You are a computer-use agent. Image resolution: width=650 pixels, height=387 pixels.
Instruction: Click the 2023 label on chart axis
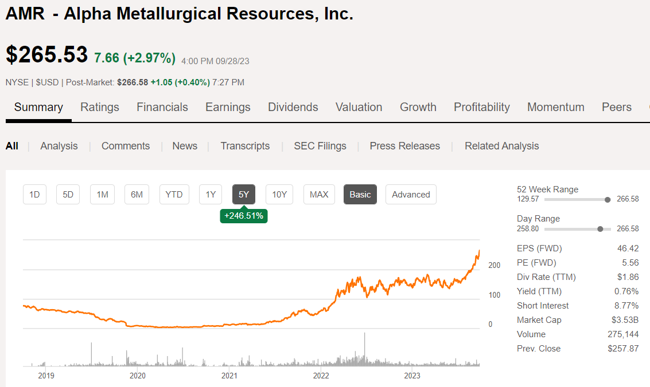pyautogui.click(x=412, y=376)
